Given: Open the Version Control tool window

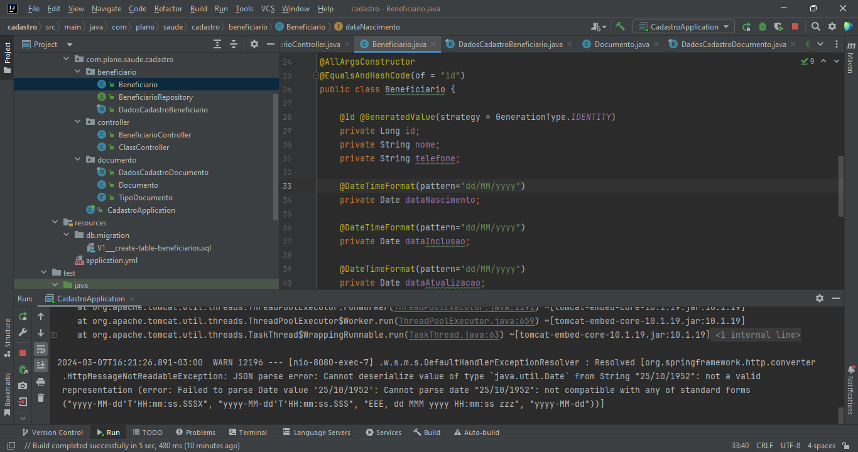Looking at the screenshot, I should [52, 433].
